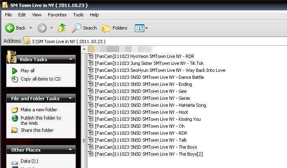Open Data (I:) link in Other Places

coord(29,161)
